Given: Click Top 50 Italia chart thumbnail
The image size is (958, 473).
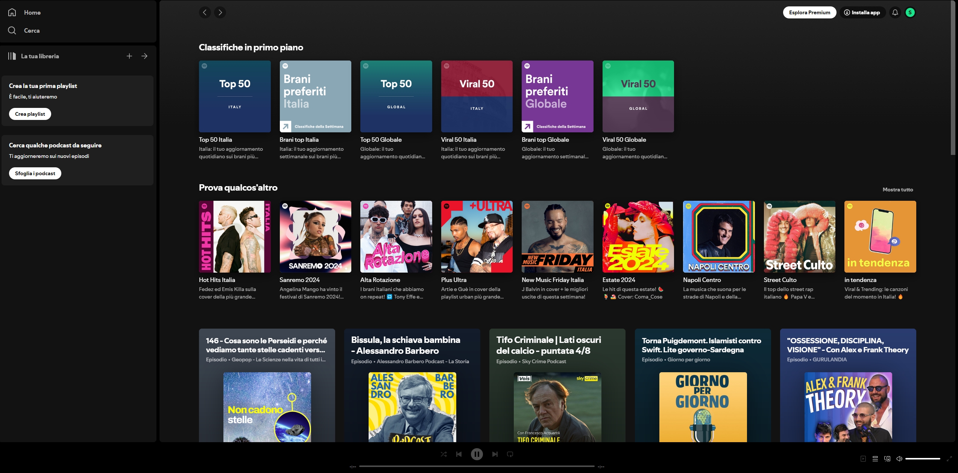Looking at the screenshot, I should (235, 97).
